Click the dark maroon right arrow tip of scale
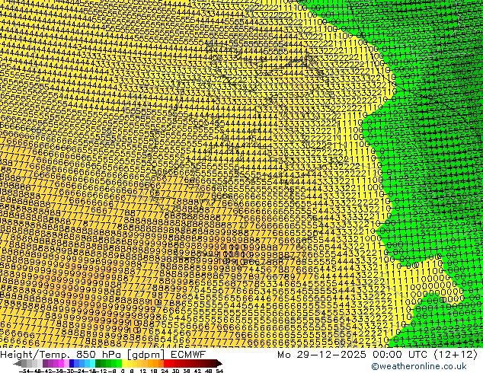Screen dimensions: 483x373 [x=219, y=364]
